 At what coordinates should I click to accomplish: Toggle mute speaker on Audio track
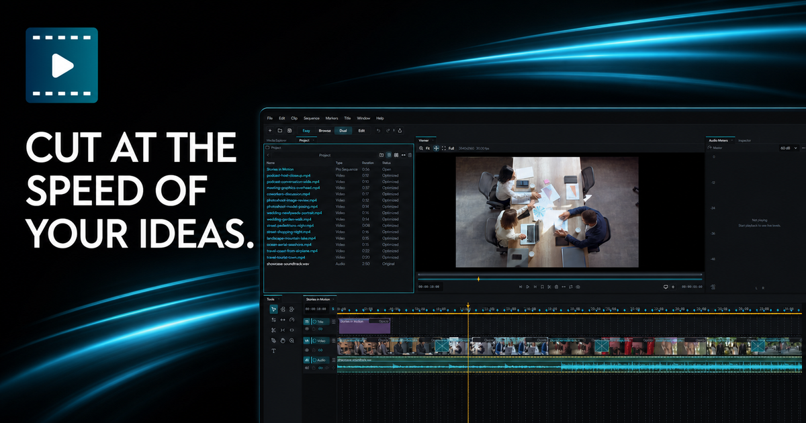tap(307, 367)
